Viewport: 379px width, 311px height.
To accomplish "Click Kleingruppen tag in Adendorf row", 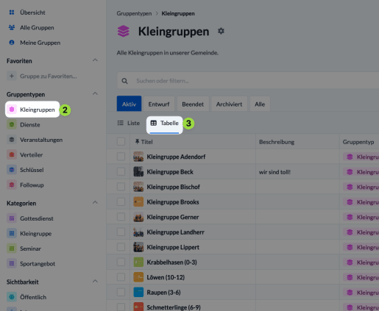I will coord(361,157).
